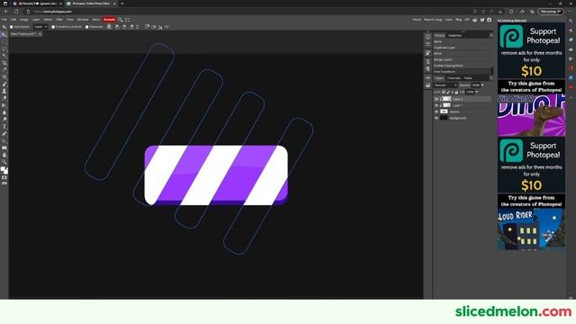Screen dimensions: 576x324
Task: Hide the selected layer via its eye
Action: [436, 99]
